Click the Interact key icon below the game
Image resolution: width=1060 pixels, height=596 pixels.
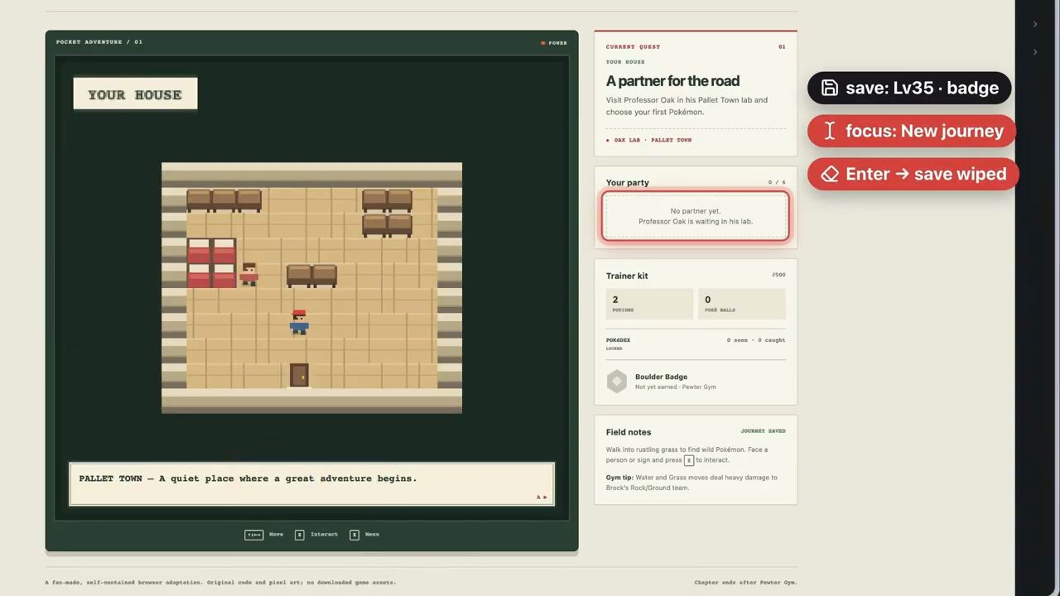pyautogui.click(x=300, y=535)
